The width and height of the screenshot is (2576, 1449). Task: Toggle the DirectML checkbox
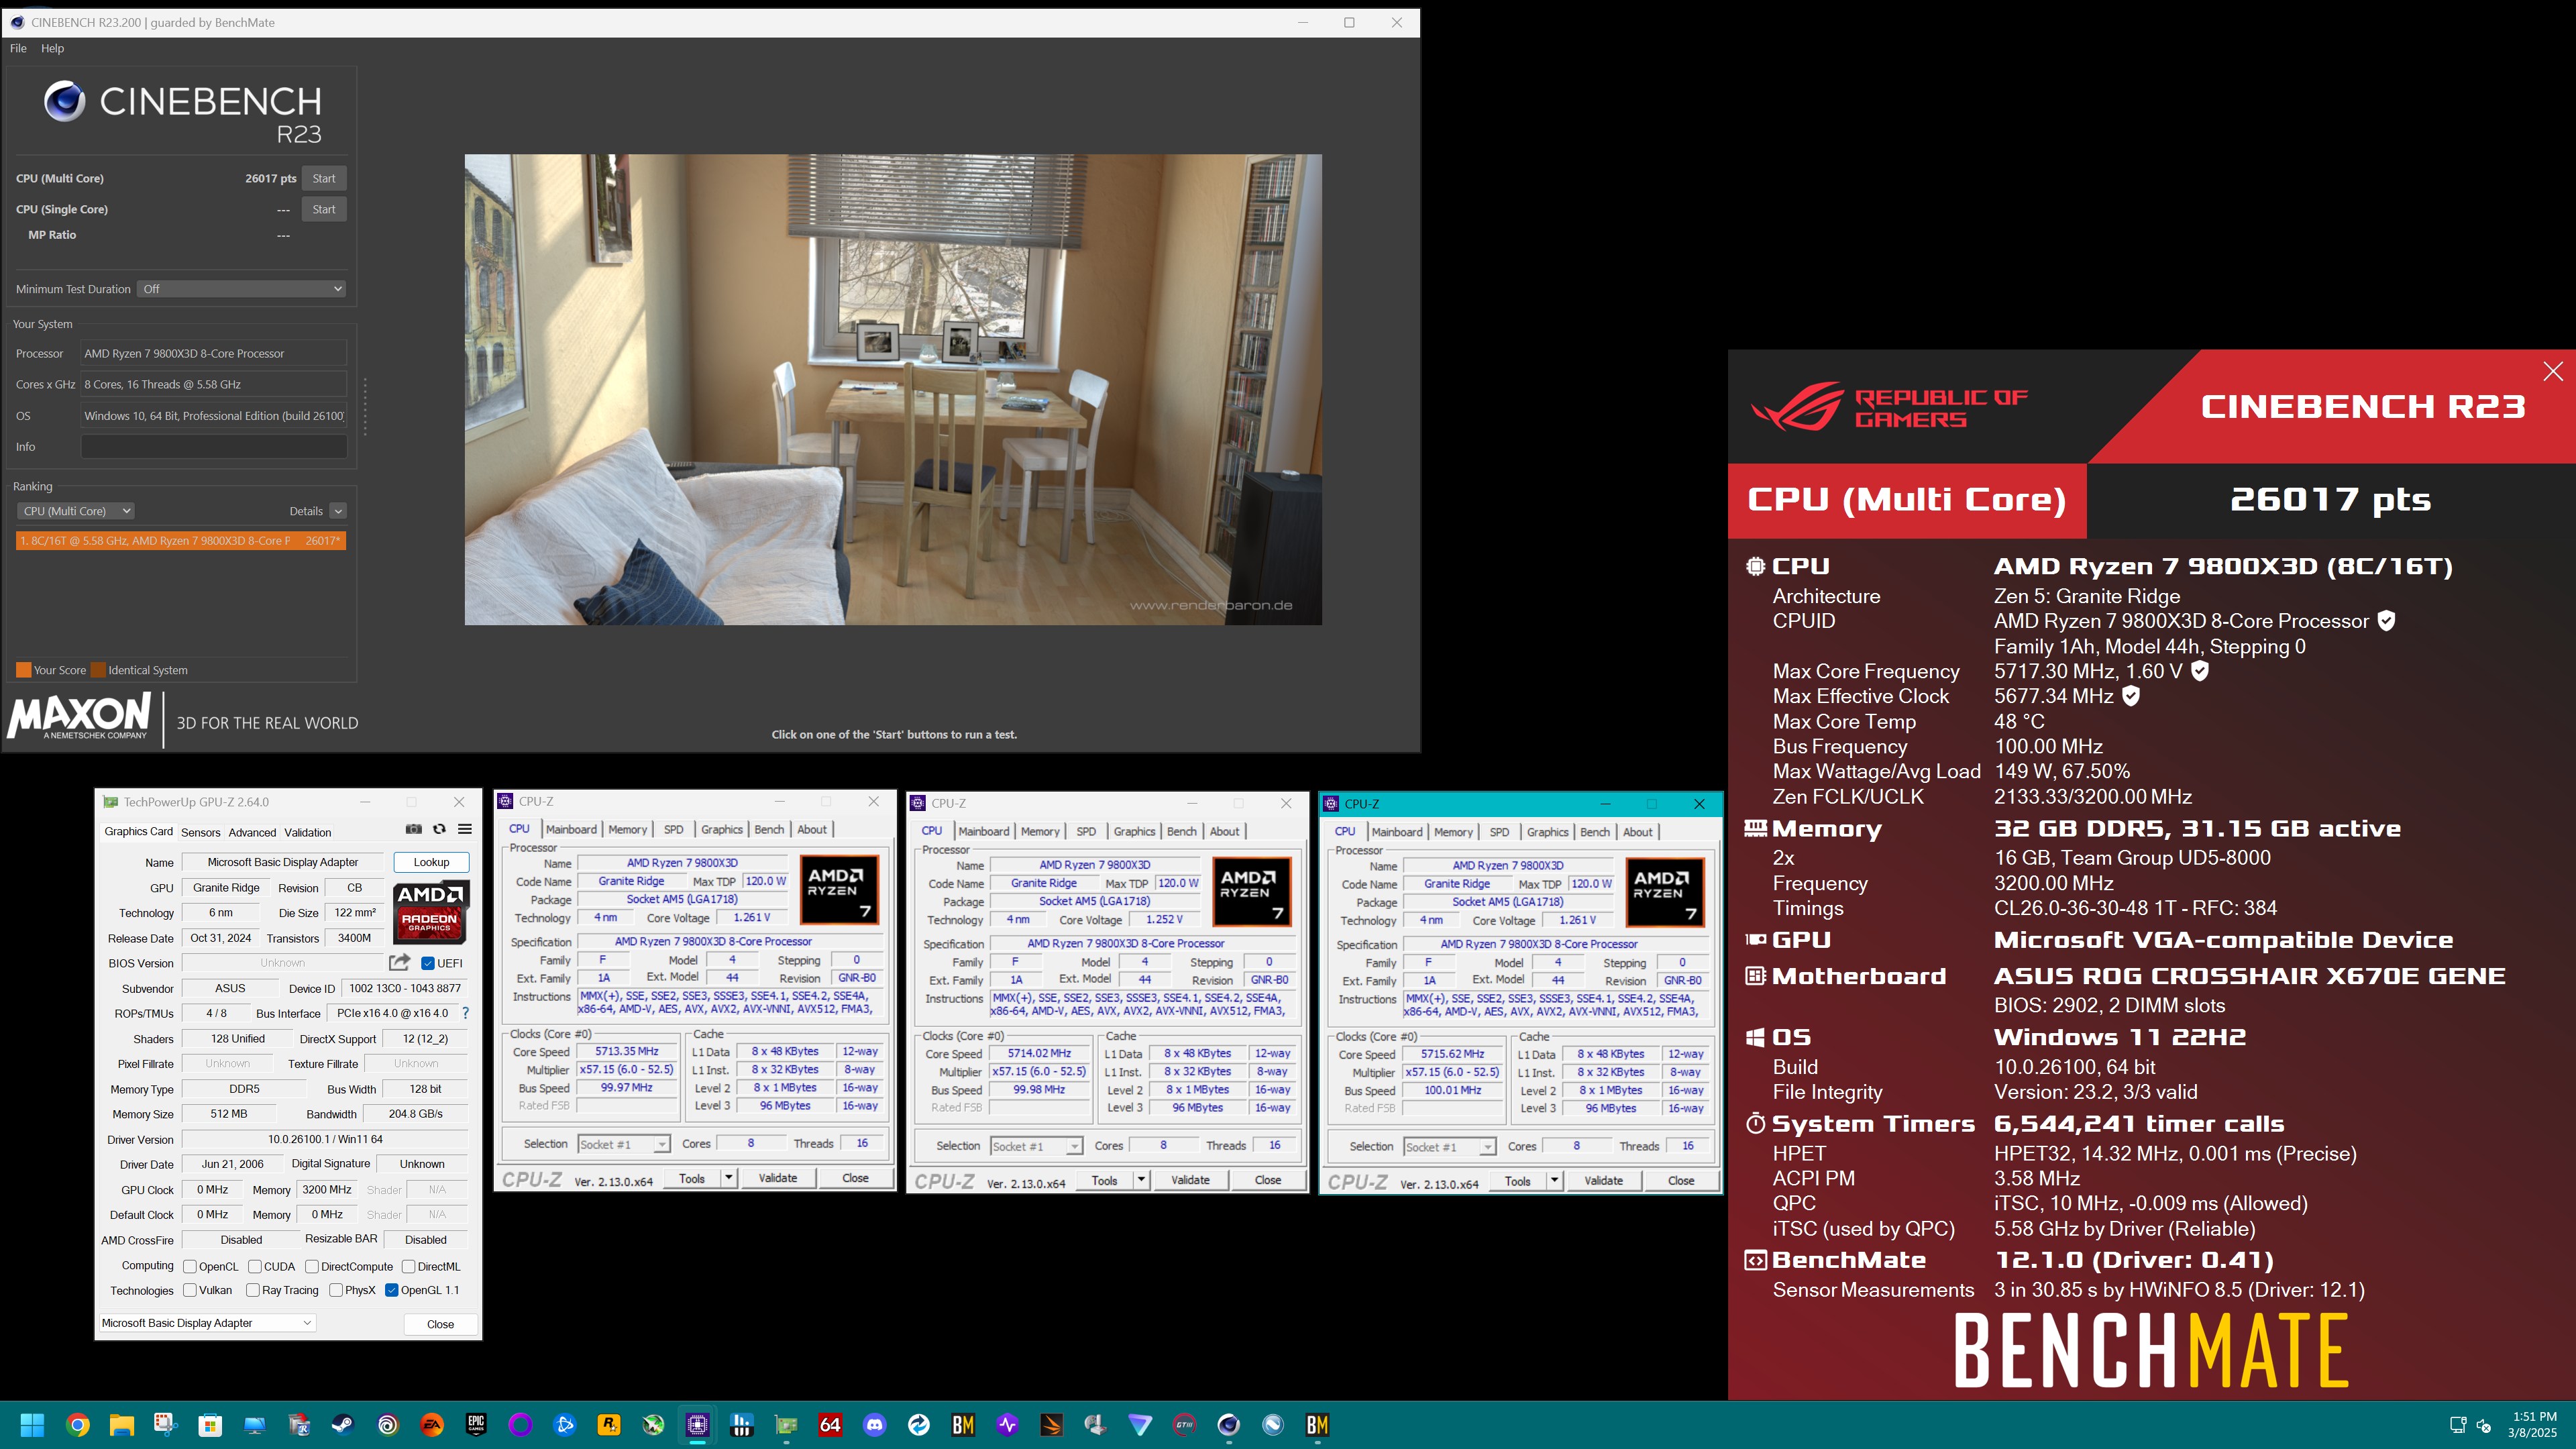pos(408,1266)
